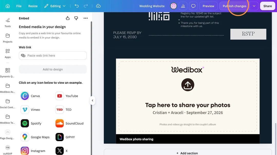
Task: Check cloud save status icon
Action: (x=98, y=6)
